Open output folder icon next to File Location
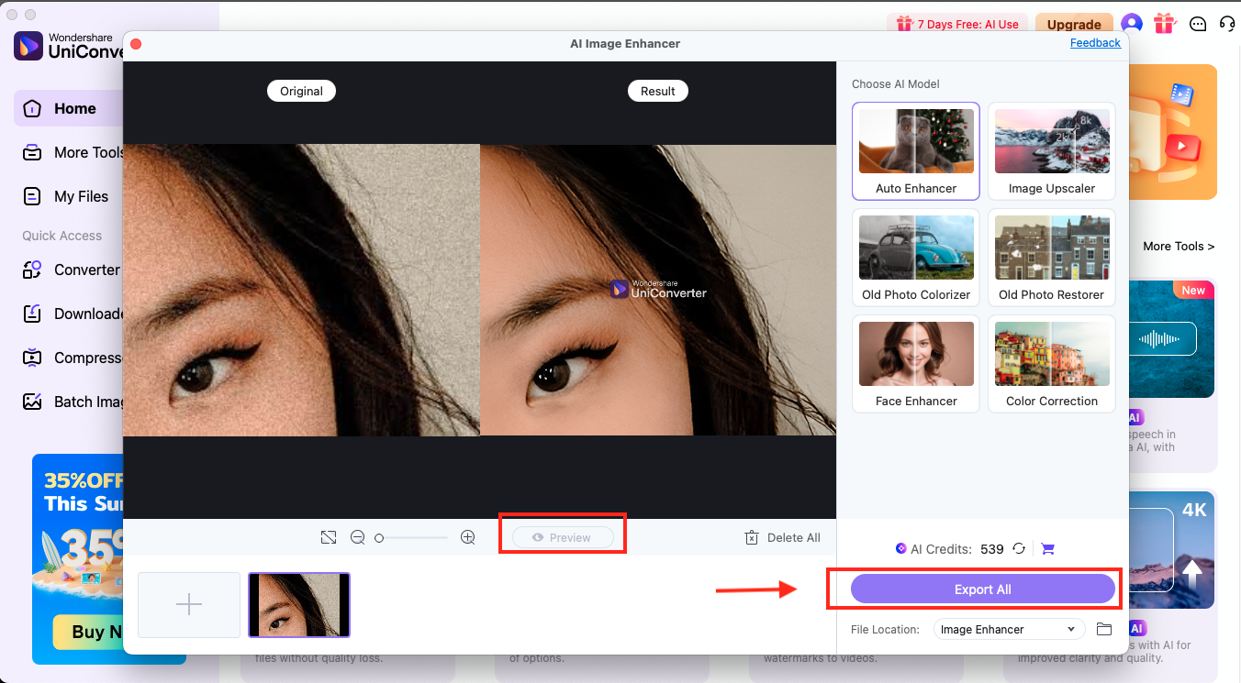Image resolution: width=1241 pixels, height=683 pixels. tap(1104, 629)
